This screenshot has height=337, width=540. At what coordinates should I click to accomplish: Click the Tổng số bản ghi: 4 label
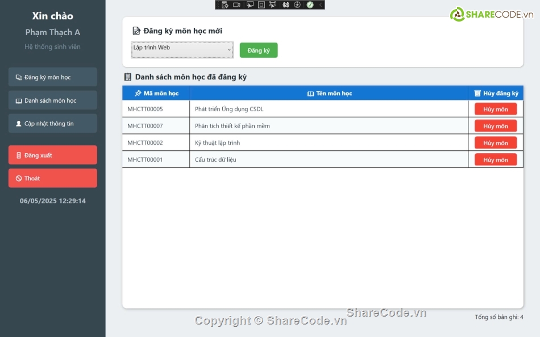click(499, 317)
